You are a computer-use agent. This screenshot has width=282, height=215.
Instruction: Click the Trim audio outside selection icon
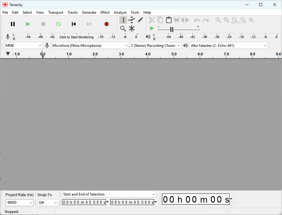(x=177, y=20)
